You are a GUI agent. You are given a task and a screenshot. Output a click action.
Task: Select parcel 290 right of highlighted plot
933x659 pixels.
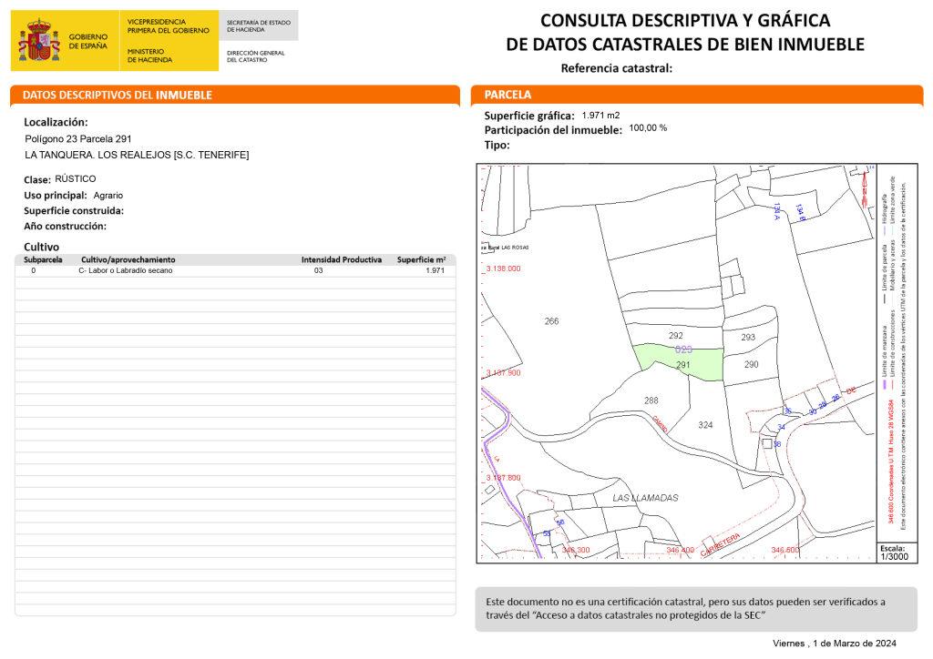pyautogui.click(x=751, y=364)
